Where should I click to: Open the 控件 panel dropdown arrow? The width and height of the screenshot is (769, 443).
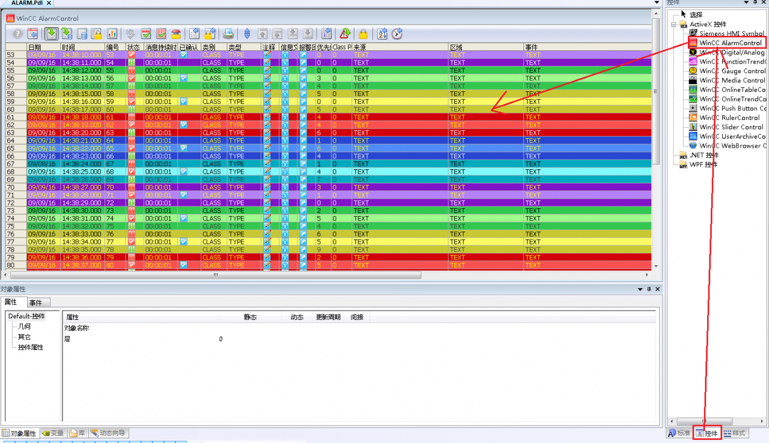click(x=747, y=3)
